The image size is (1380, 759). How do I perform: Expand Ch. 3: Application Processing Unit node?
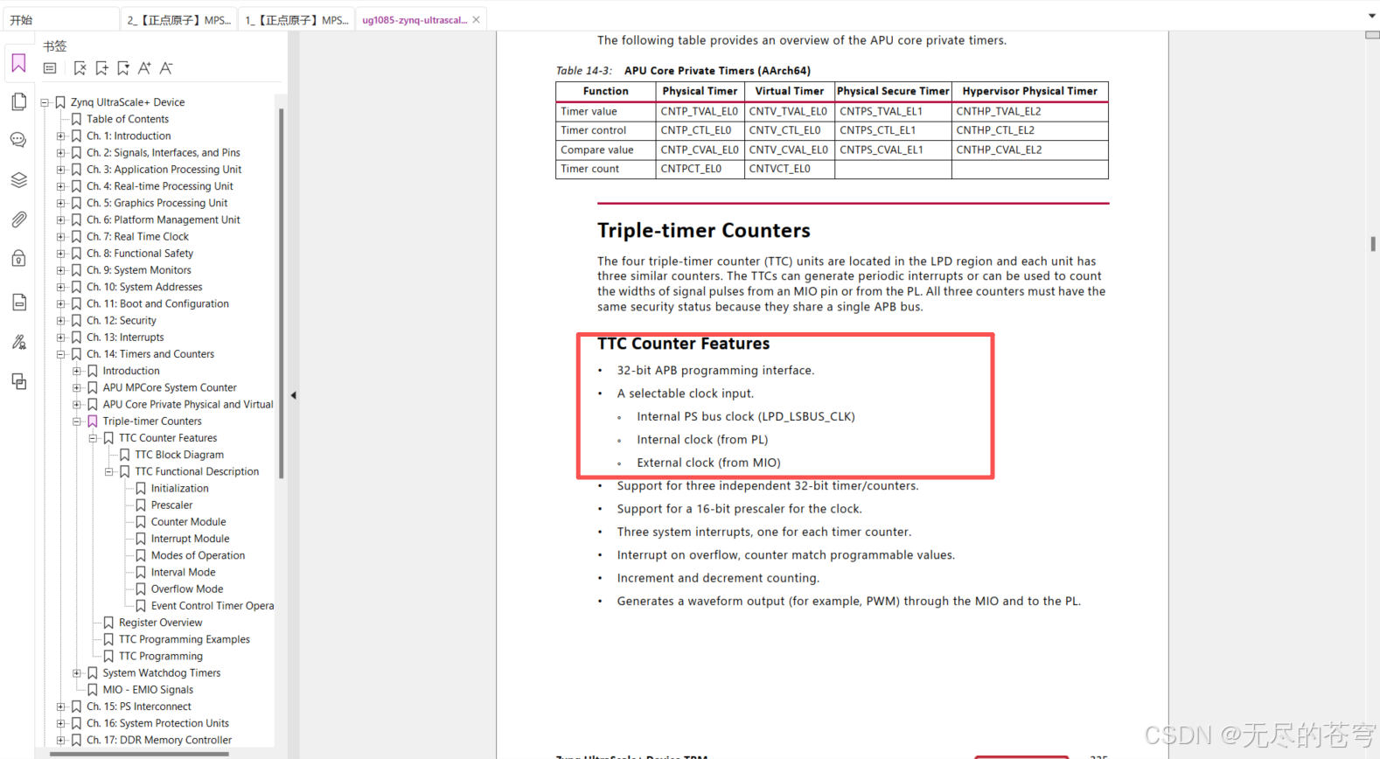[x=60, y=170]
